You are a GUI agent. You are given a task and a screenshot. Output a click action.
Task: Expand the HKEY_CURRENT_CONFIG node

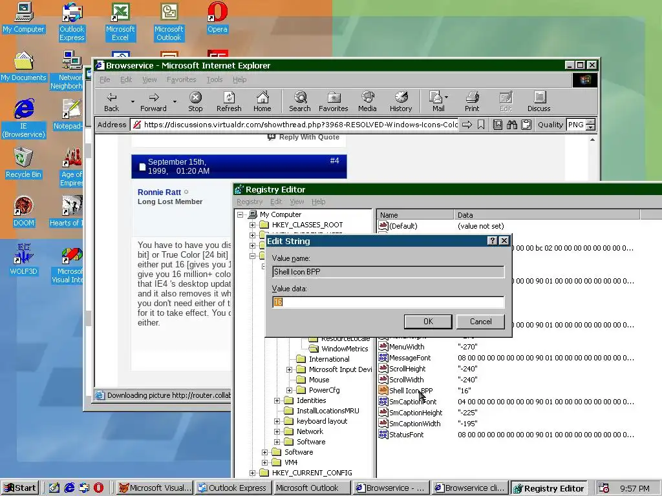tap(253, 473)
